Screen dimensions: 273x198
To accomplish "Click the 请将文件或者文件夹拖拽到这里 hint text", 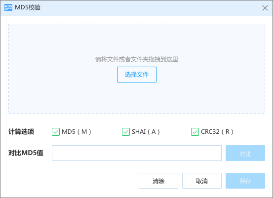I will pos(137,59).
